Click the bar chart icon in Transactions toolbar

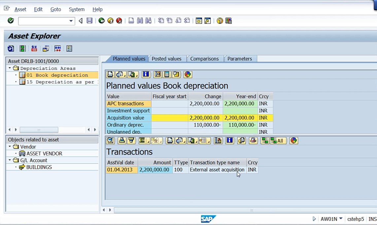point(218,141)
